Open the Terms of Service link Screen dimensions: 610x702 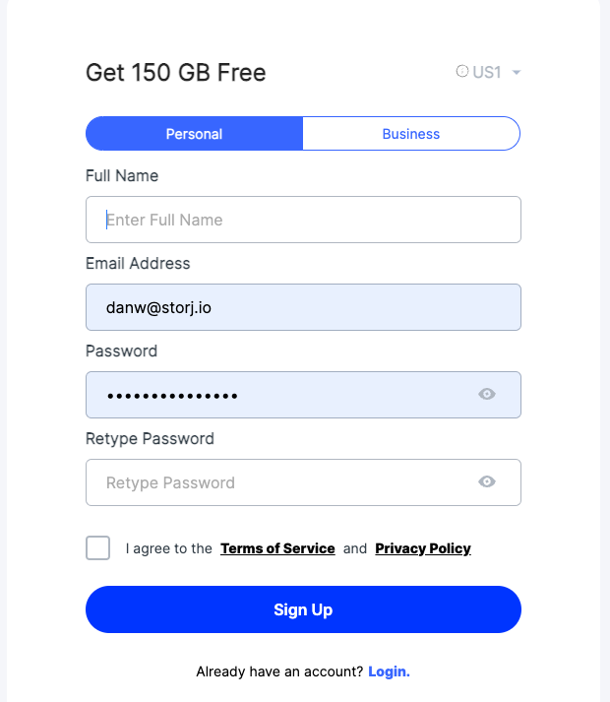[277, 548]
